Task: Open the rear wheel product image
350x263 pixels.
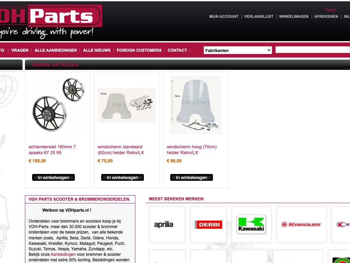Action: tap(57, 105)
